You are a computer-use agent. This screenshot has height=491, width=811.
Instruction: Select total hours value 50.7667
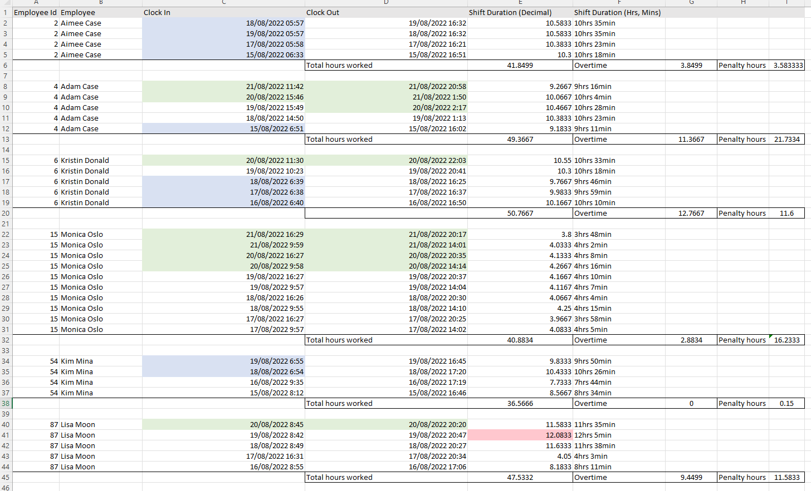click(x=520, y=213)
